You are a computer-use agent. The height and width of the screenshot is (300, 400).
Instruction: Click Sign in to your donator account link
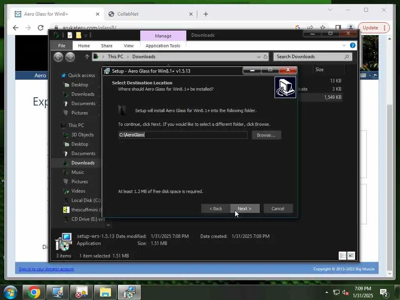coord(46,269)
